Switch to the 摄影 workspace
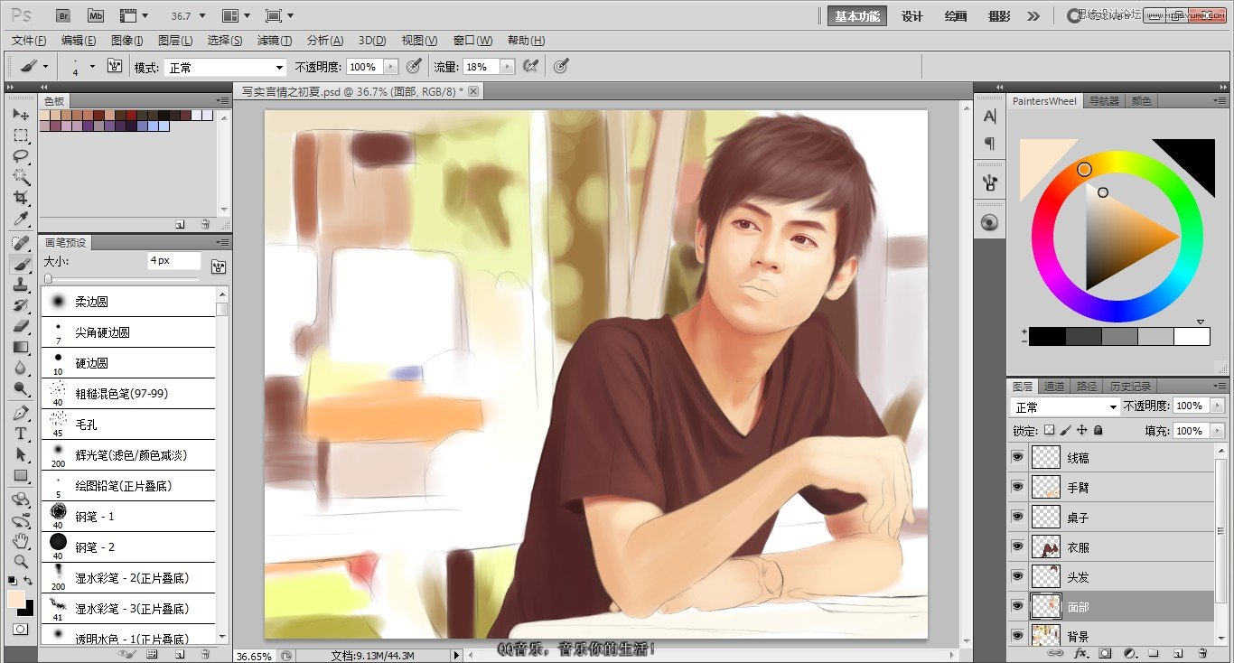This screenshot has width=1234, height=663. pyautogui.click(x=999, y=16)
